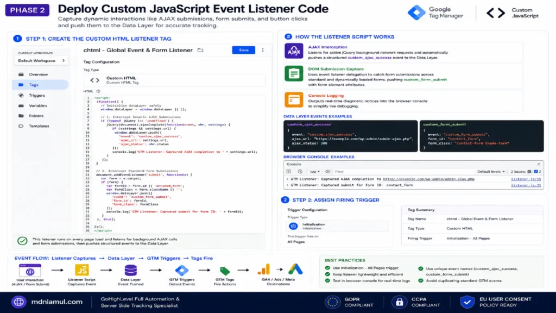The width and height of the screenshot is (556, 313).
Task: Click the Listener Script JS icon
Action: pyautogui.click(x=81, y=271)
